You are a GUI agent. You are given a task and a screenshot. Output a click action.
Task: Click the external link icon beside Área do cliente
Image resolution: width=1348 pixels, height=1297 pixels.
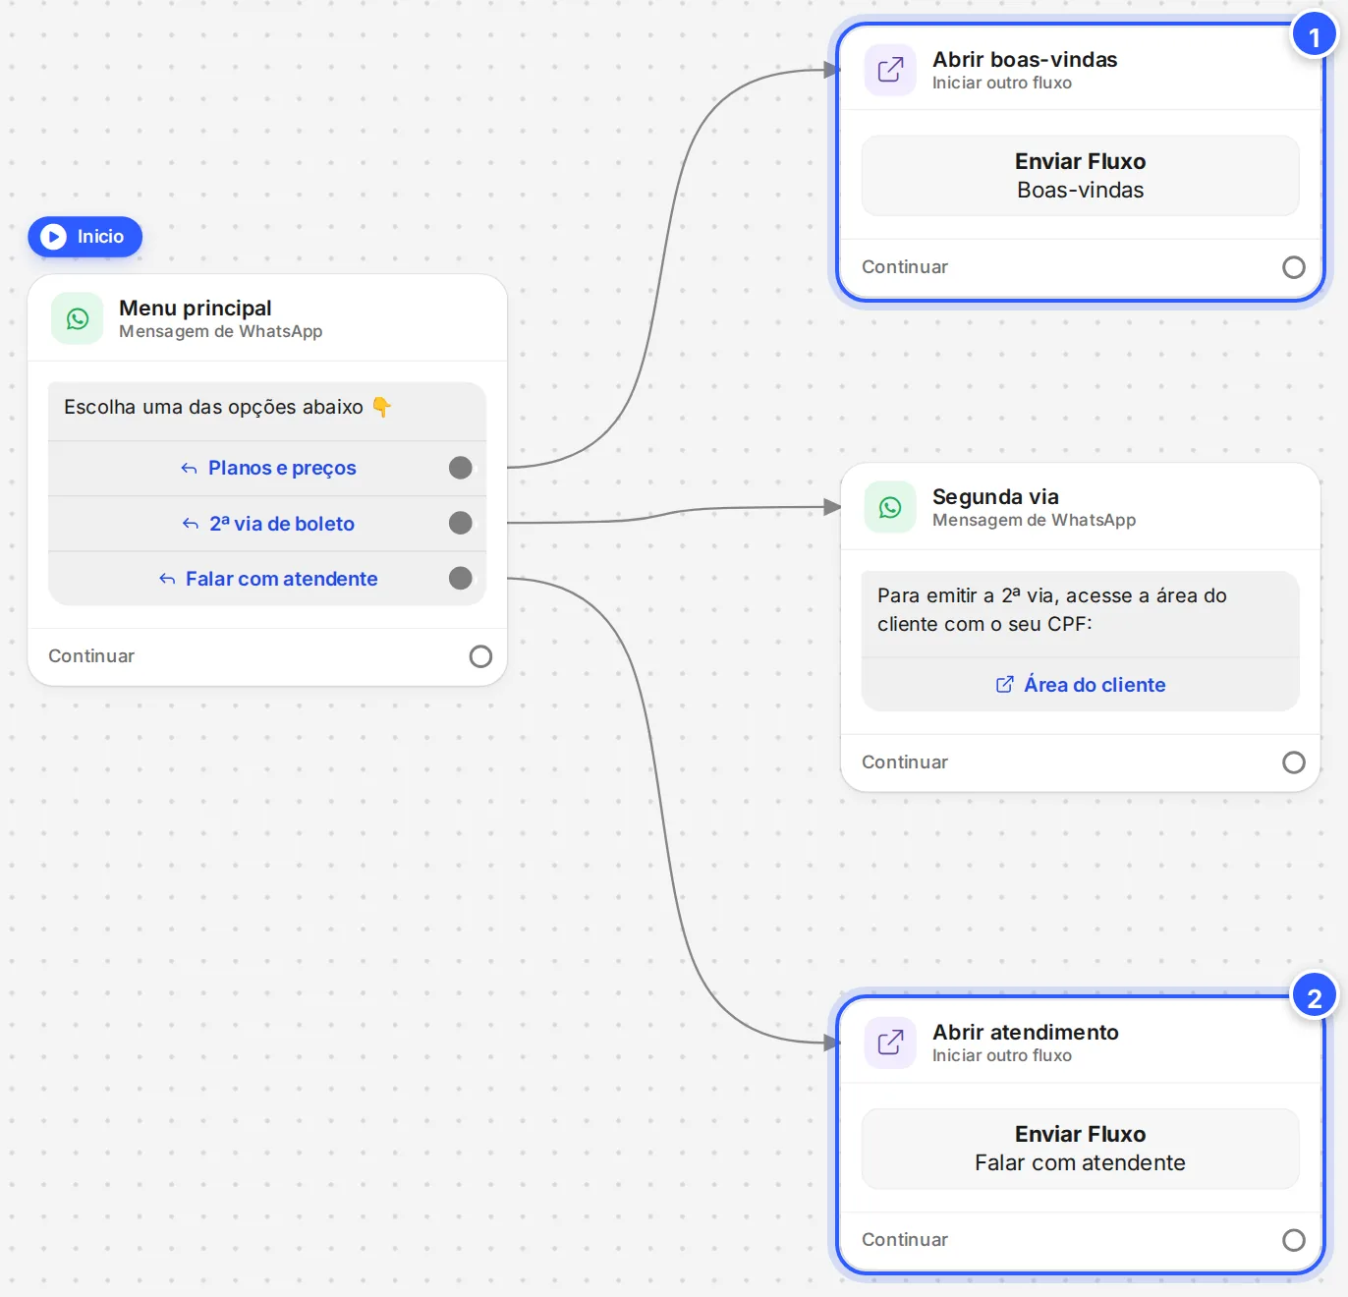[x=1005, y=685]
